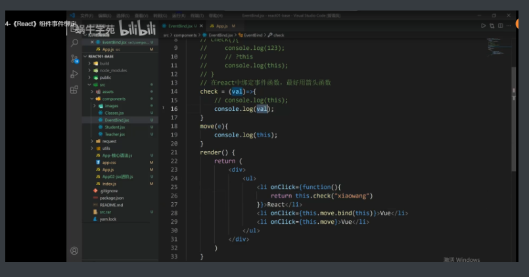The width and height of the screenshot is (529, 277).
Task: Click the git icon beside .gitignore
Action: pyautogui.click(x=95, y=191)
